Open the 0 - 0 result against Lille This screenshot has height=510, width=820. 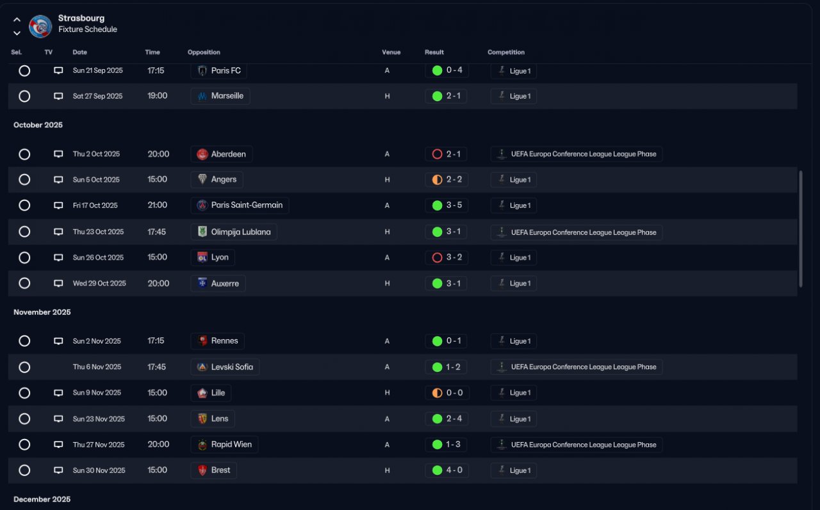coord(447,393)
